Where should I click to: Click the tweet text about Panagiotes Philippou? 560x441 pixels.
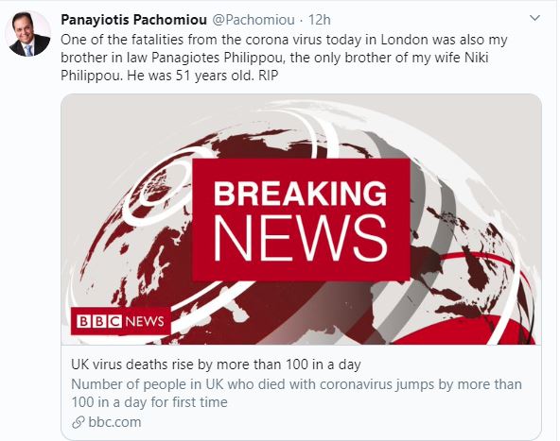point(284,58)
